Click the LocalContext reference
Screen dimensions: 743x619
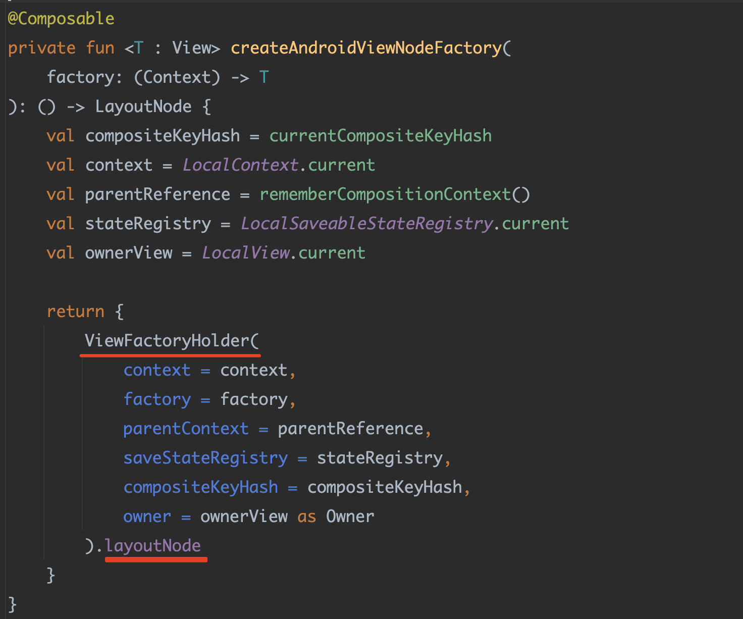[240, 165]
